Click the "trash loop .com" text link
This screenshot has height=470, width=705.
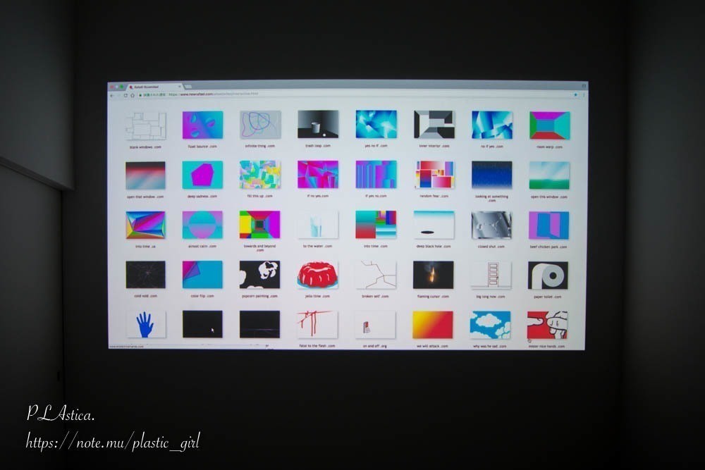[x=317, y=147]
